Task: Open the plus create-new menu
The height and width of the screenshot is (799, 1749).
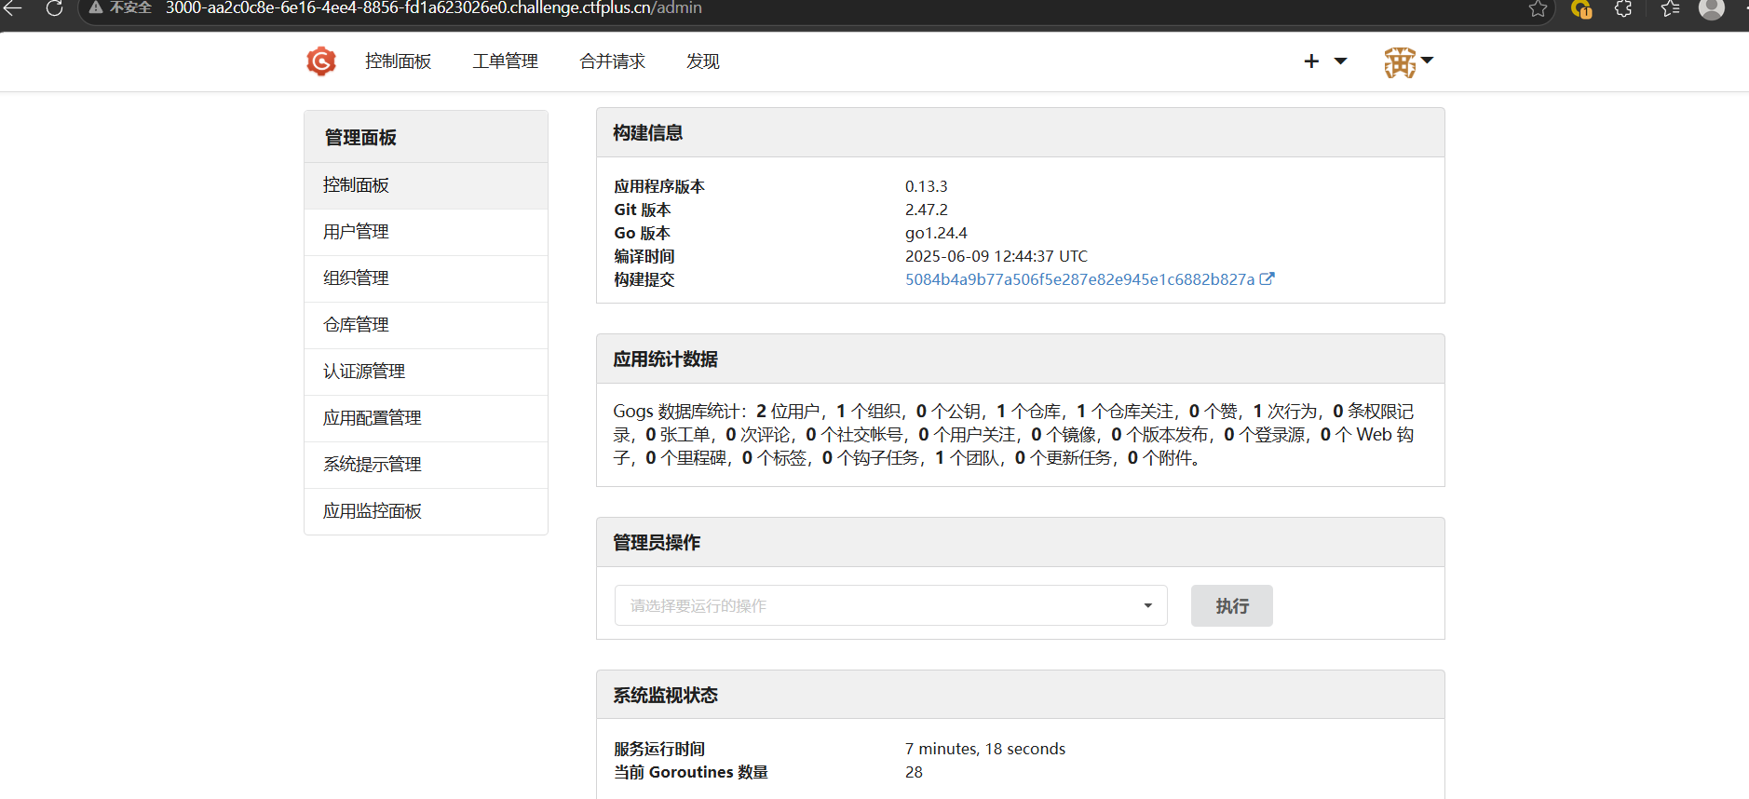Action: [1325, 61]
